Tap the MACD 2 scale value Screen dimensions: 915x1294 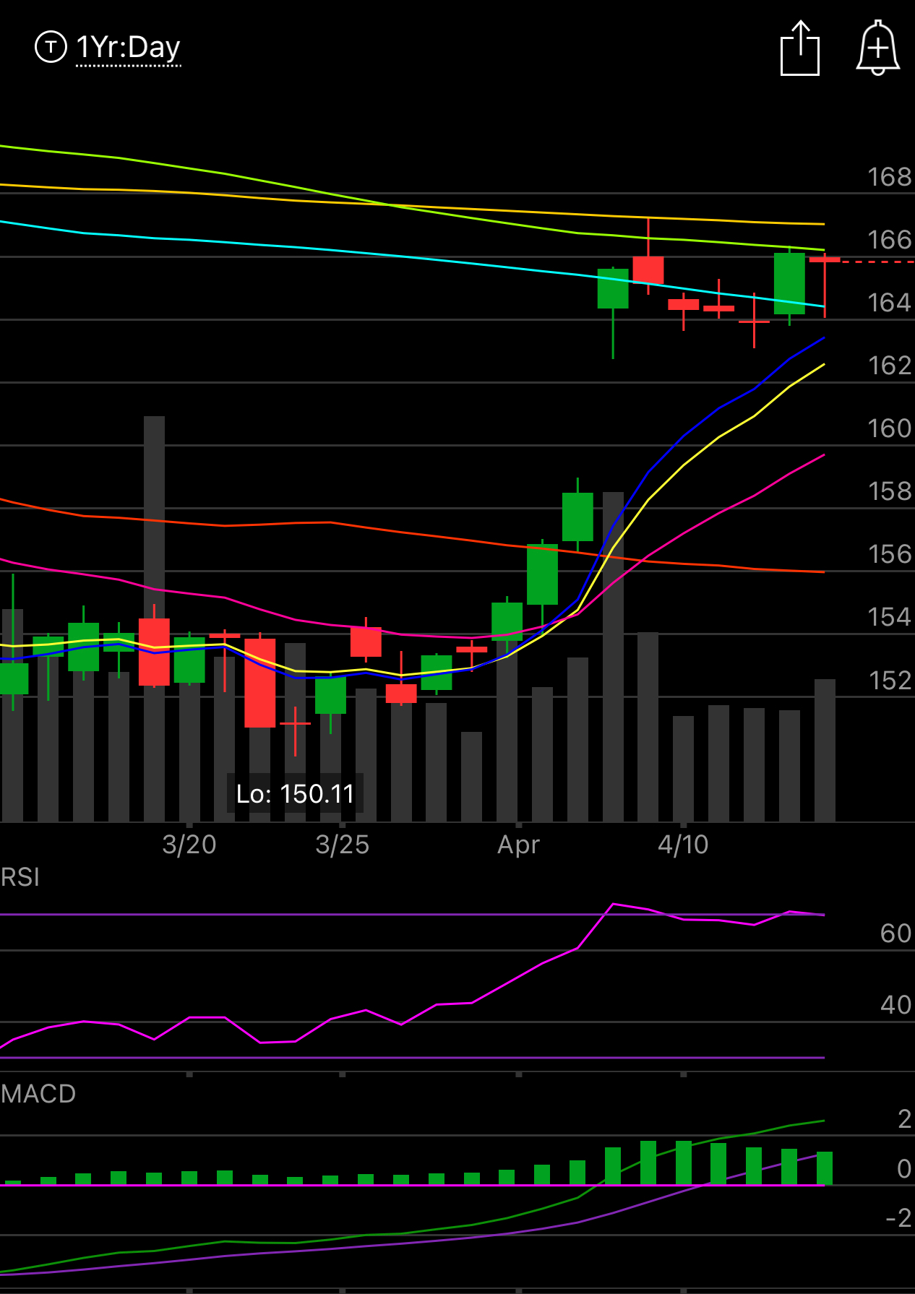click(904, 1119)
